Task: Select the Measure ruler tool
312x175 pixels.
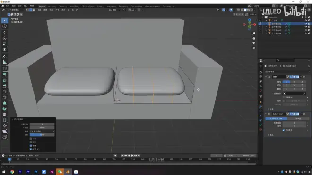Action: (x=5, y=62)
